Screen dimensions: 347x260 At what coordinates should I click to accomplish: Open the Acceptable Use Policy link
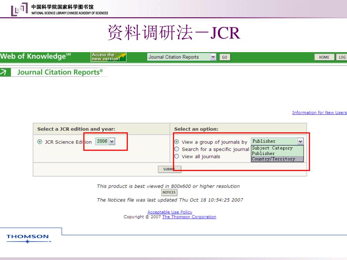pyautogui.click(x=170, y=212)
